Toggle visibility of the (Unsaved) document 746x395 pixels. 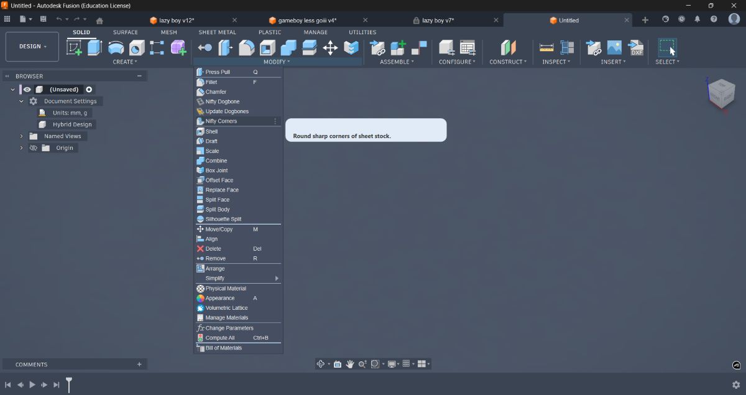[x=26, y=89]
